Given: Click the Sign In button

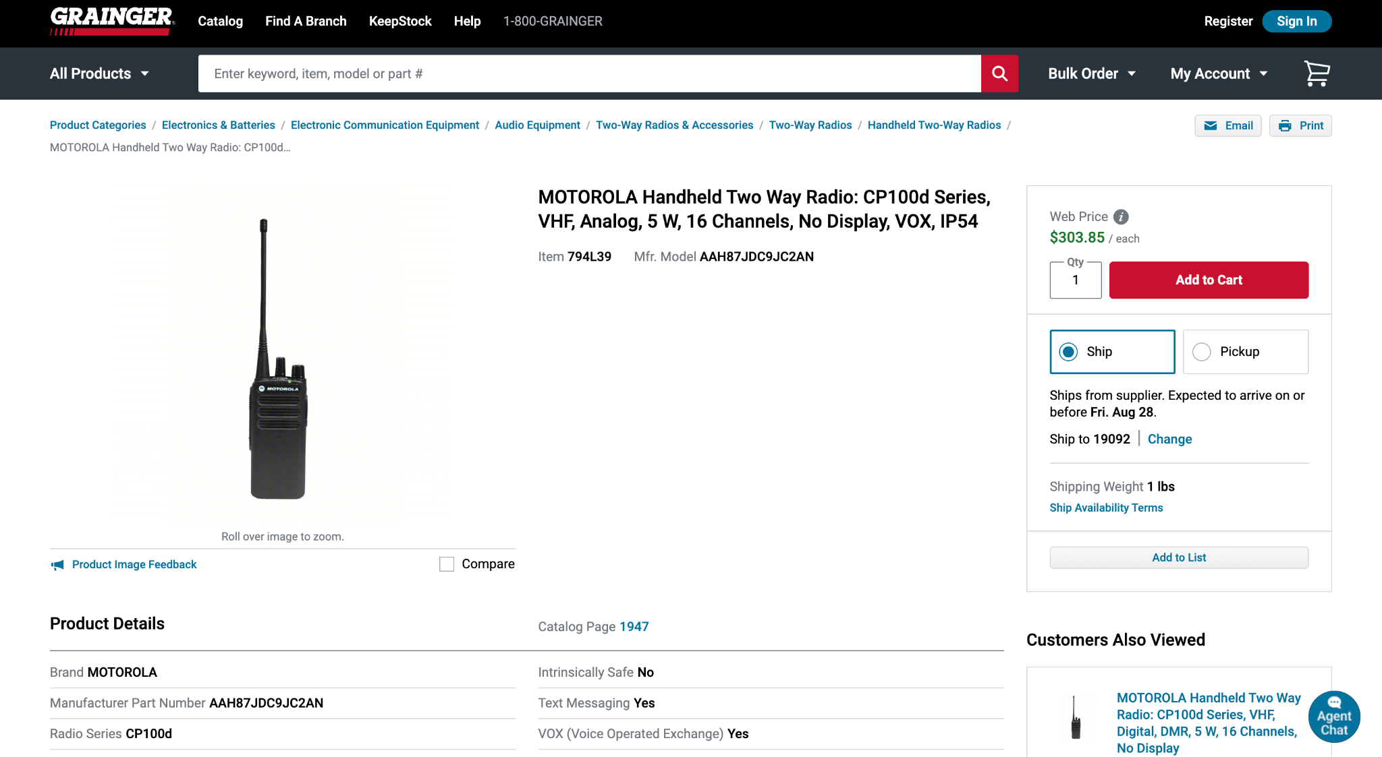Looking at the screenshot, I should click(x=1296, y=21).
